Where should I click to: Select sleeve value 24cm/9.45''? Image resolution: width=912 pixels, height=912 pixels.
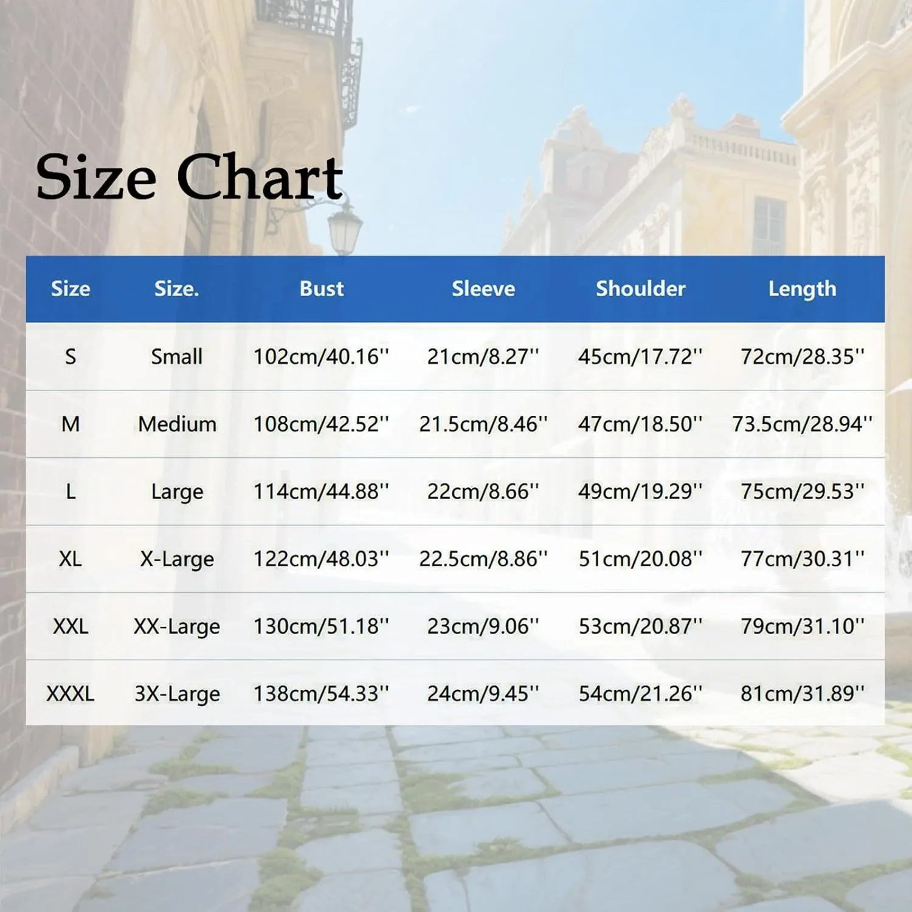pos(483,694)
